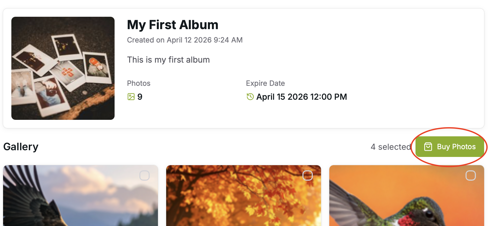Tick the checkbox on the eagle photo

pyautogui.click(x=145, y=175)
